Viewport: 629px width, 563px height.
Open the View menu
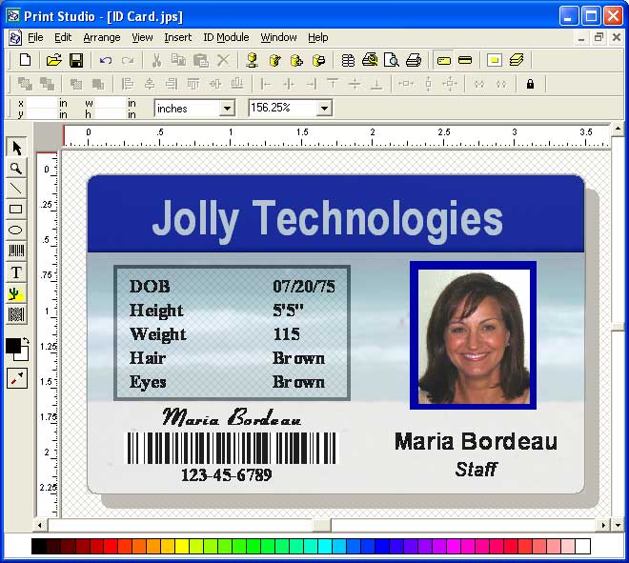point(142,37)
